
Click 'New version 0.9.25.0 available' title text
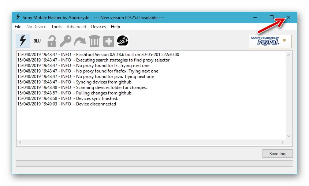click(x=129, y=18)
